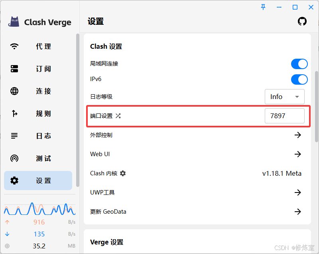Screen dimensions: 319x254
Task: Click the v1.18.1 Meta version text
Action: [282, 173]
